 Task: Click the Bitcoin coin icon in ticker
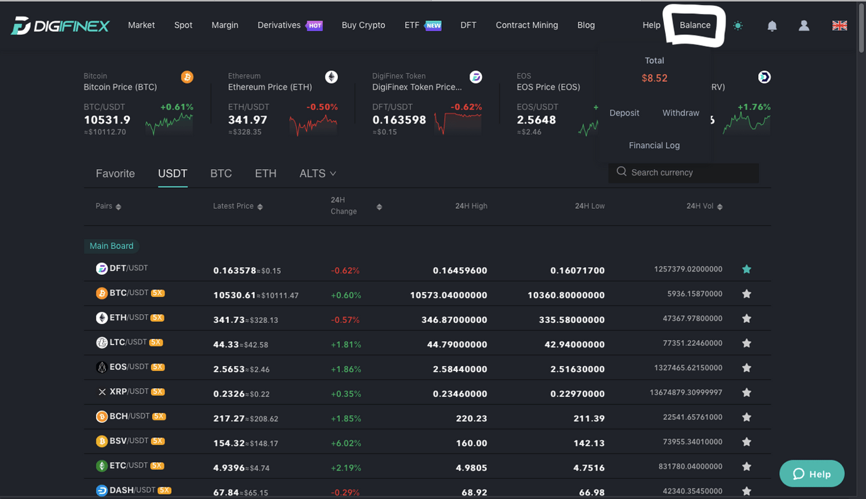tap(187, 77)
